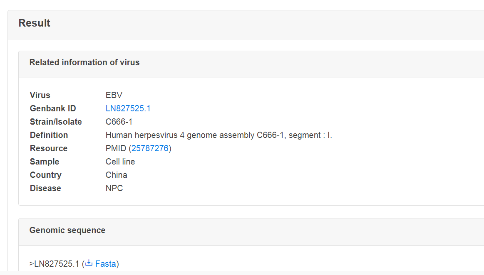This screenshot has height=275, width=484.
Task: Click the Resource field label
Action: coord(48,148)
